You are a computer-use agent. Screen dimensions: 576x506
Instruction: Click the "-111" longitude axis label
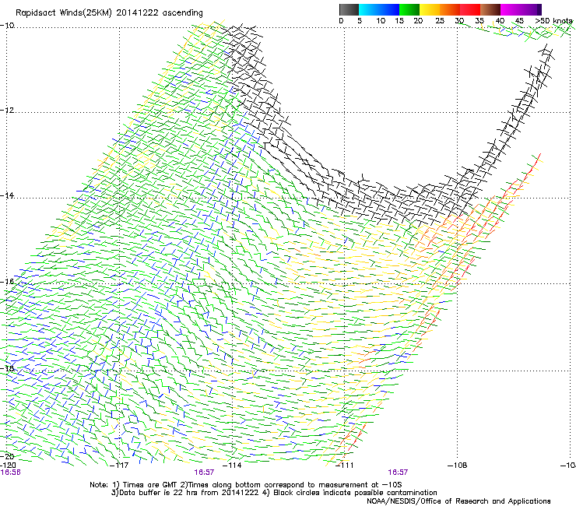(345, 466)
